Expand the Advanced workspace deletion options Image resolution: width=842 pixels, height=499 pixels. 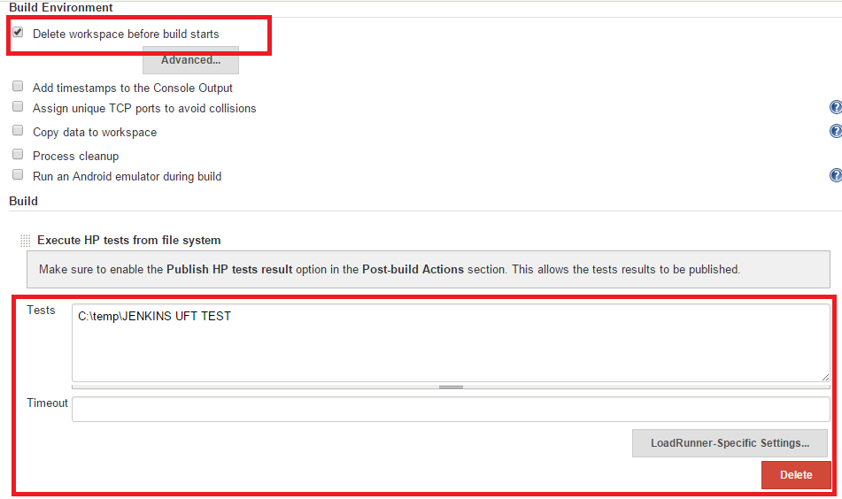(190, 60)
